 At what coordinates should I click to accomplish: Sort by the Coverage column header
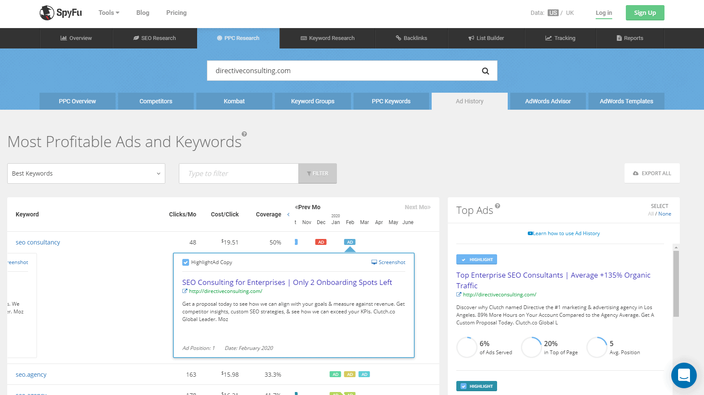(x=269, y=214)
